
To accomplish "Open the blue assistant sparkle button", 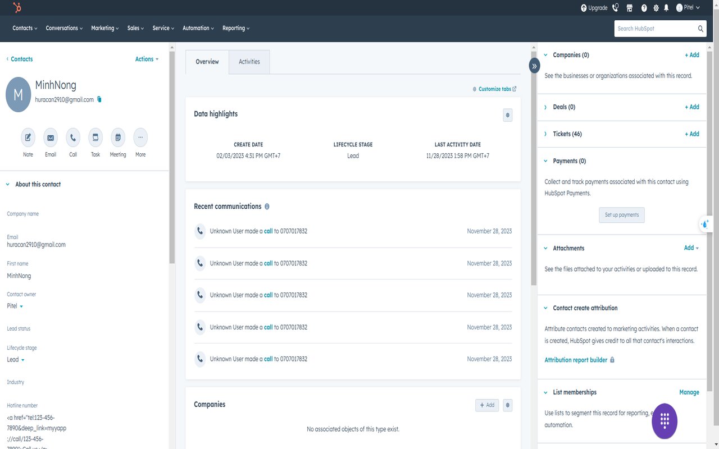I will pyautogui.click(x=706, y=224).
